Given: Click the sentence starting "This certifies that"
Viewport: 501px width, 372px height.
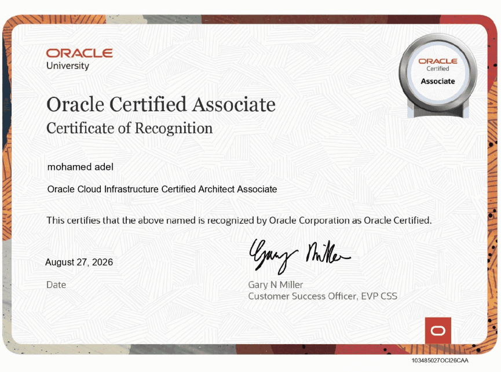Looking at the screenshot, I should pyautogui.click(x=239, y=221).
